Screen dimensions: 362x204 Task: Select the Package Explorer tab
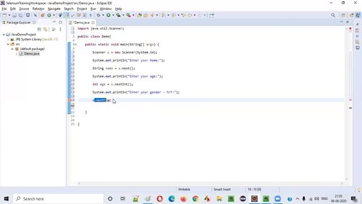coord(19,23)
